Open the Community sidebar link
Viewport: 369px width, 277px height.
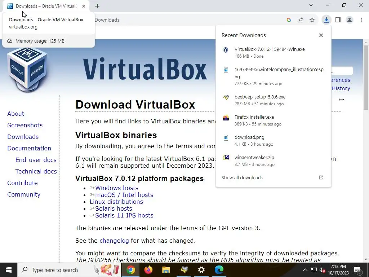pos(24,194)
